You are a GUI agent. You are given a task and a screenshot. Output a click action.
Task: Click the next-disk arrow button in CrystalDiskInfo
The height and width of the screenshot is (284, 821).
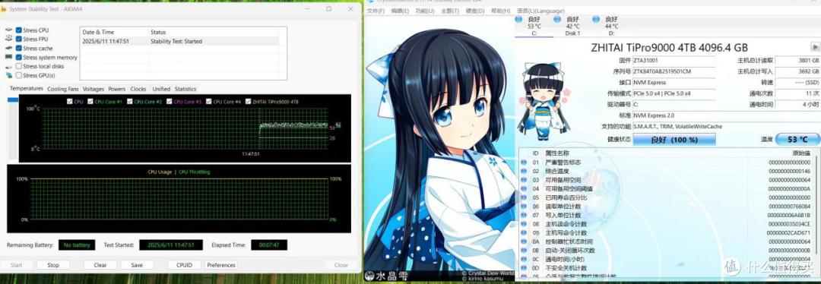pos(815,46)
